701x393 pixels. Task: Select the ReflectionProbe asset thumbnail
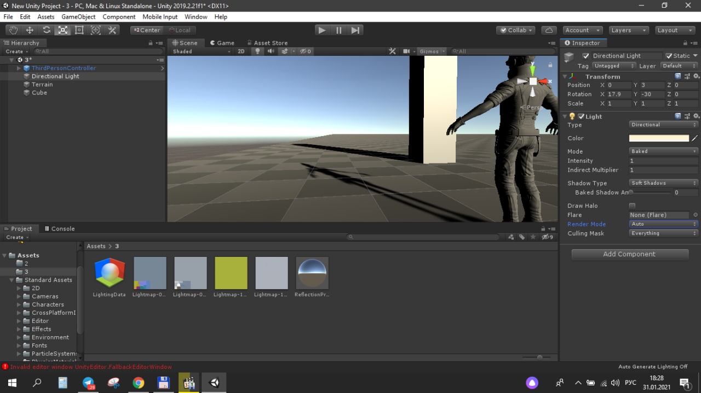coord(312,273)
